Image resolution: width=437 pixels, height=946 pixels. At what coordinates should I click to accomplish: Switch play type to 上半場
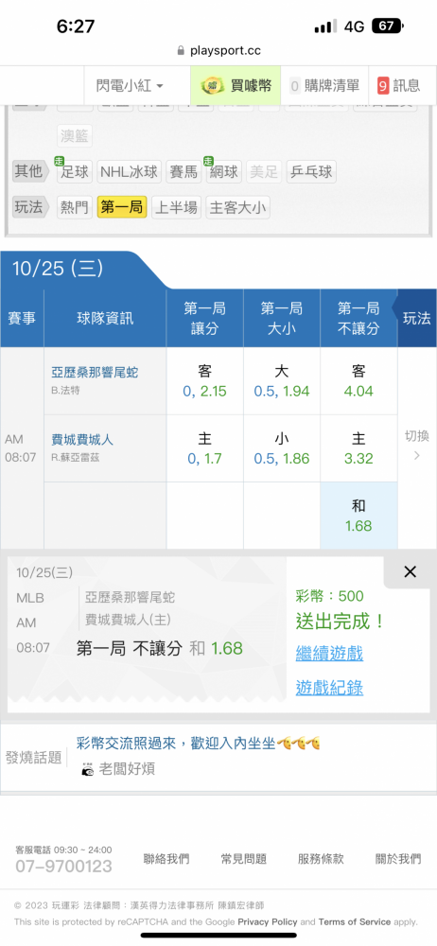(x=176, y=207)
